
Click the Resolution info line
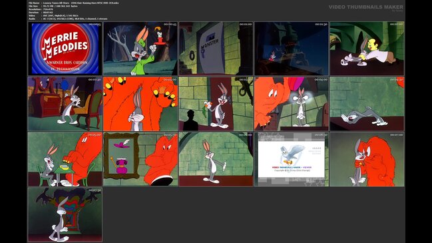click(41, 9)
